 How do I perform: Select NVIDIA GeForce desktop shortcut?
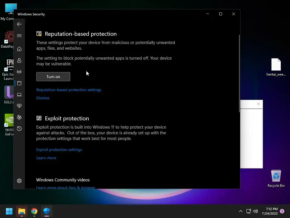pos(9,125)
